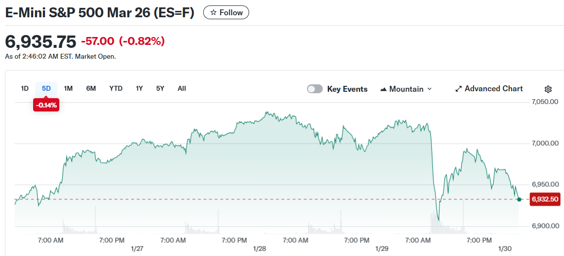The height and width of the screenshot is (256, 564).
Task: Open chart settings gear icon
Action: coord(548,89)
